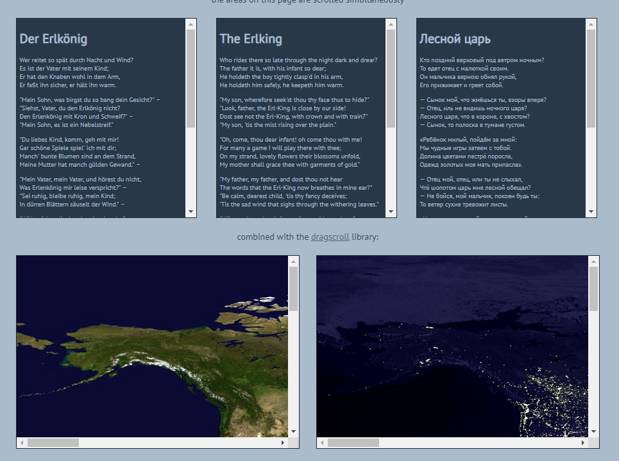Click the line "The father it is, with his infant so dear;"
Image resolution: width=619 pixels, height=461 pixels.
coord(273,68)
